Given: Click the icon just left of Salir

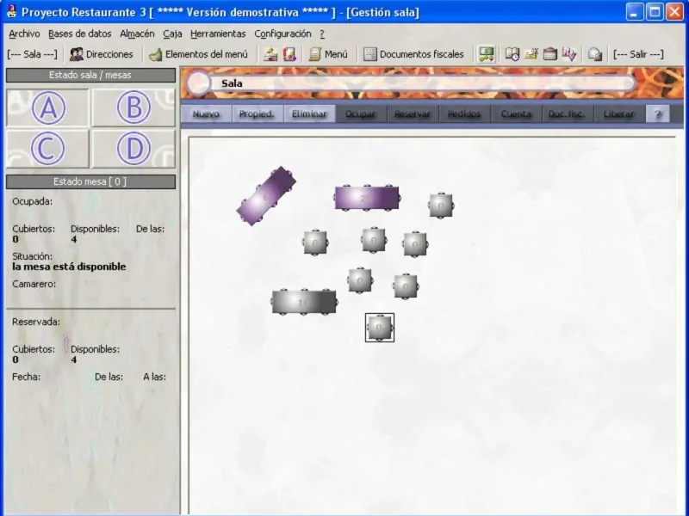Looking at the screenshot, I should pos(594,54).
